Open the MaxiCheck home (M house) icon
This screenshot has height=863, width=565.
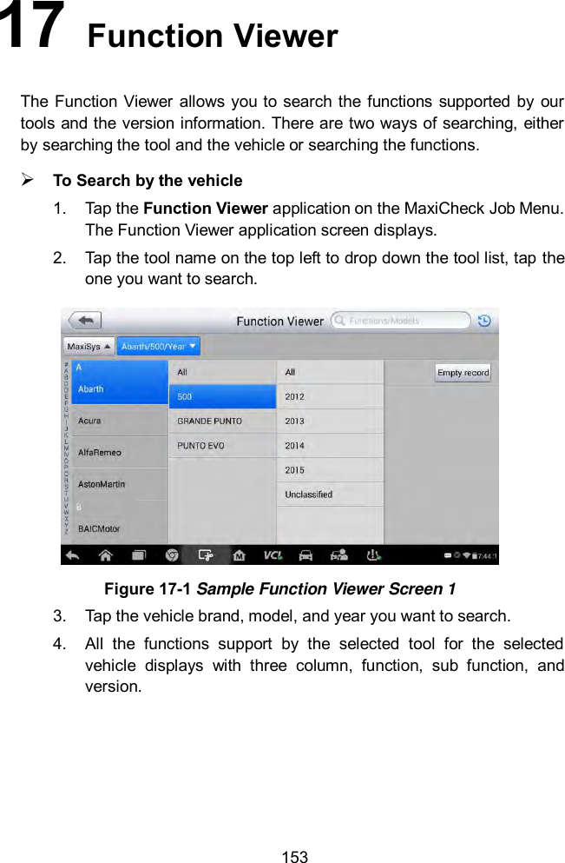[239, 555]
